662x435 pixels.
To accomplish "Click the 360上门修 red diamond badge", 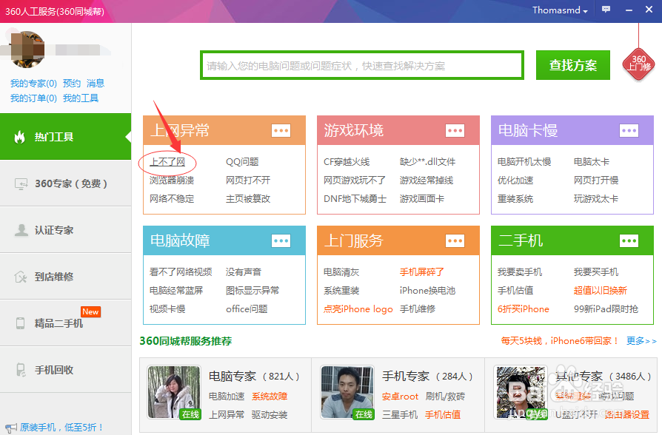I will click(x=638, y=64).
